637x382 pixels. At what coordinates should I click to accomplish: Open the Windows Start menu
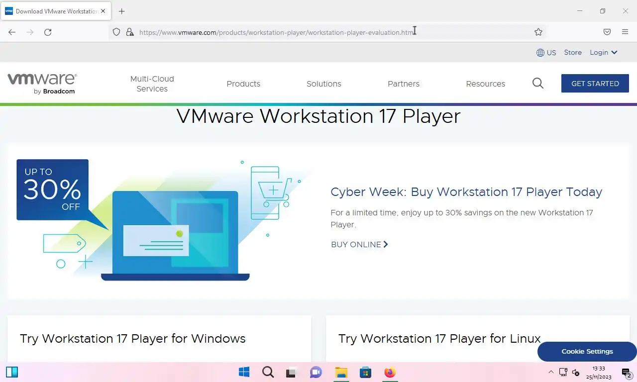[x=244, y=372]
